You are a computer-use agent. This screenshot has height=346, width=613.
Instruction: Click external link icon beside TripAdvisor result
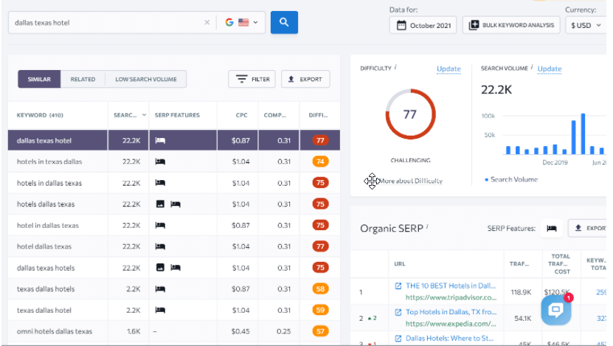coord(398,286)
